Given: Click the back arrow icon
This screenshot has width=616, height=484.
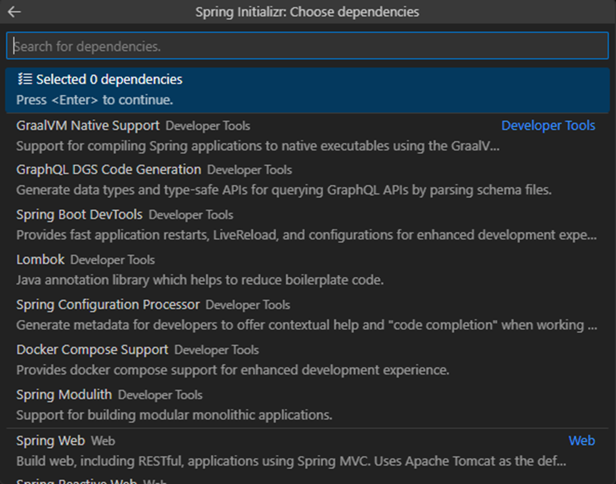Looking at the screenshot, I should [x=14, y=12].
